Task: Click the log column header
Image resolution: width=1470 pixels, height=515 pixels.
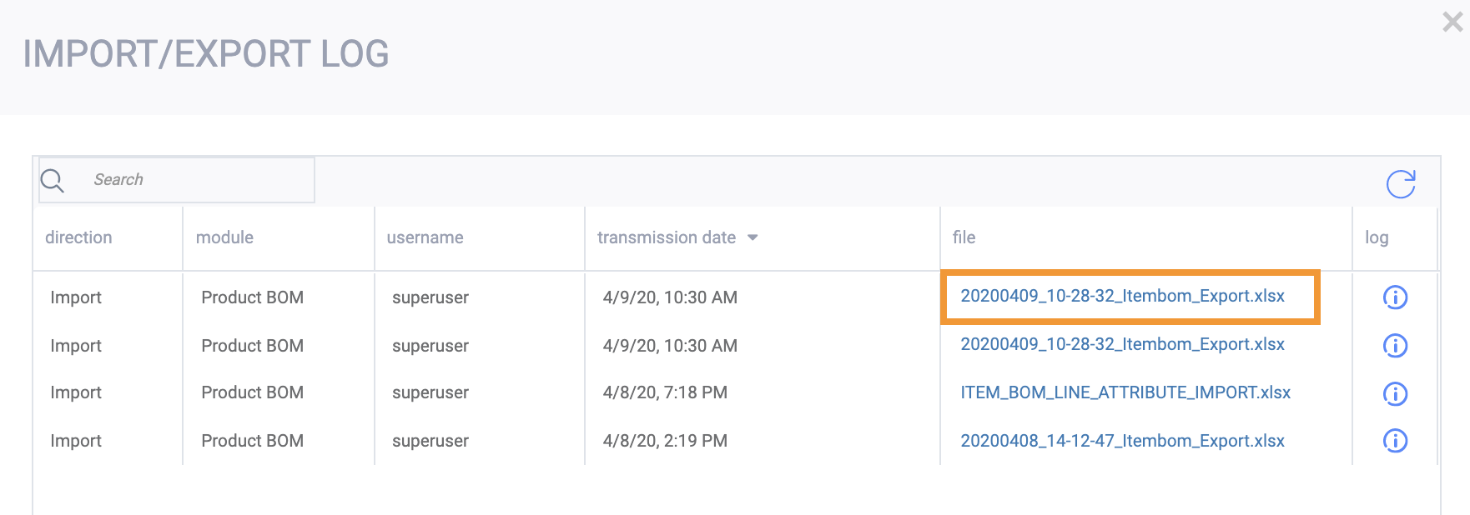Action: [1377, 237]
